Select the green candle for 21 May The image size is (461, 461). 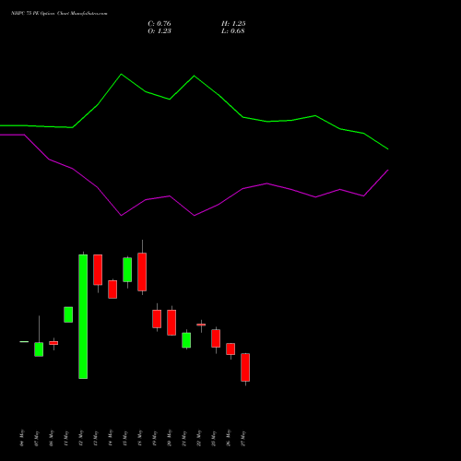[186, 340]
